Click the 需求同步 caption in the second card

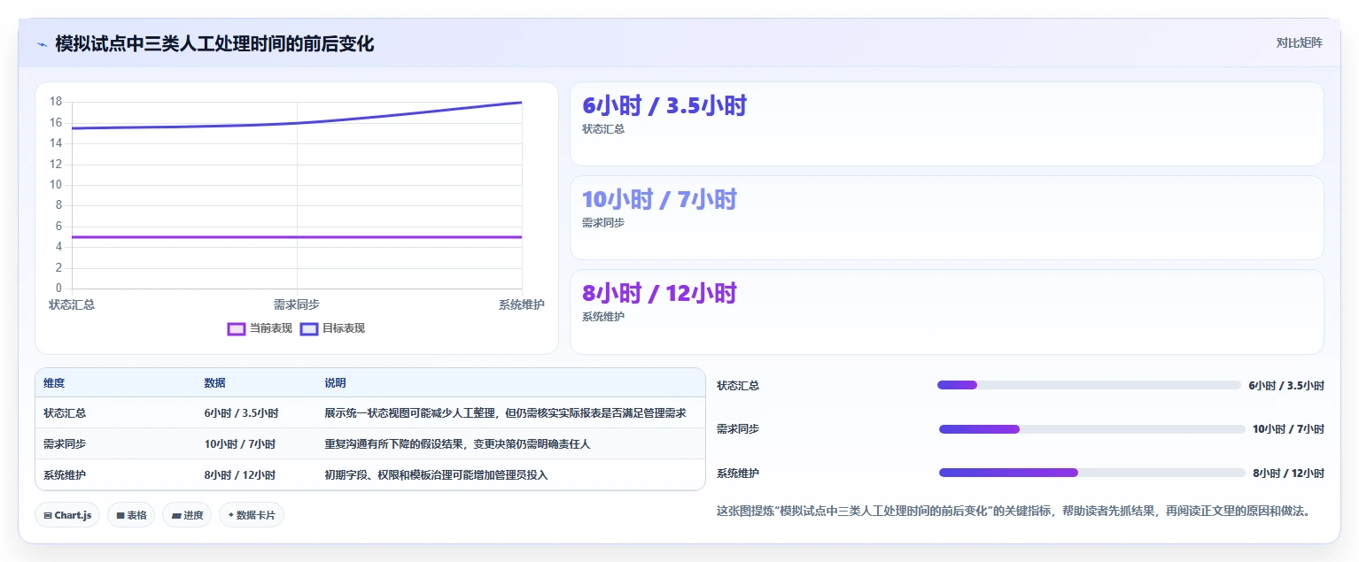pos(603,223)
